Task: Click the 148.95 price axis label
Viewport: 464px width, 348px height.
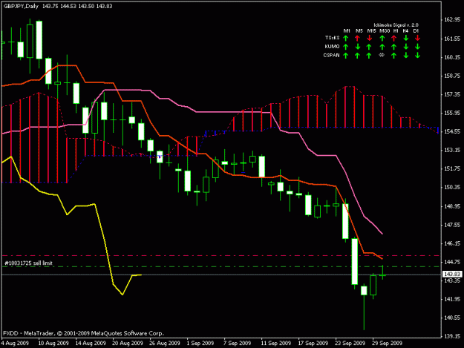Action: click(452, 206)
